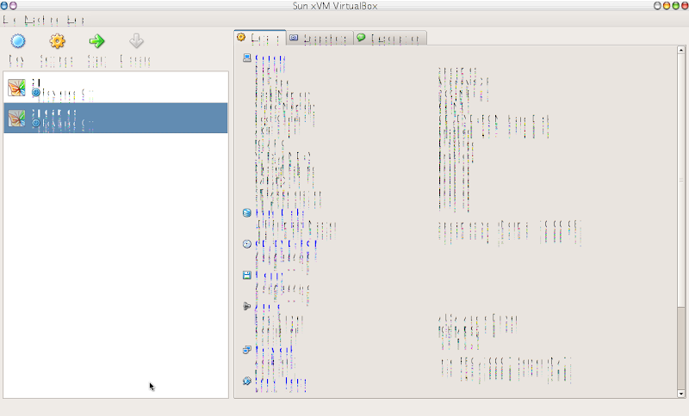The width and height of the screenshot is (689, 416).
Task: Open the Machine menu
Action: click(x=41, y=19)
